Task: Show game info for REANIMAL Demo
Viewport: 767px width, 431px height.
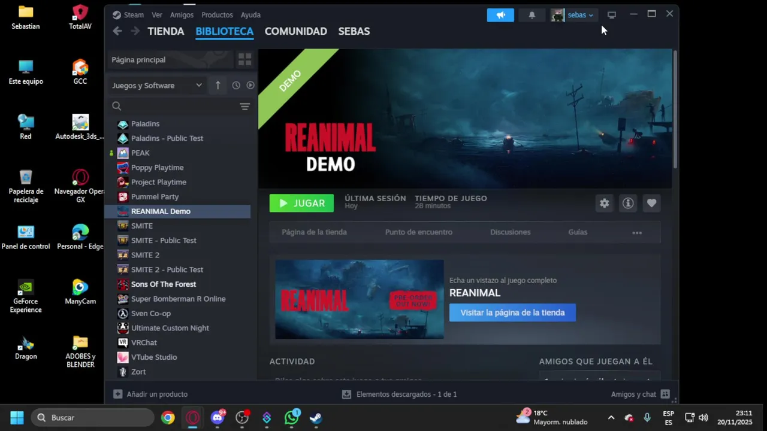Action: point(628,203)
